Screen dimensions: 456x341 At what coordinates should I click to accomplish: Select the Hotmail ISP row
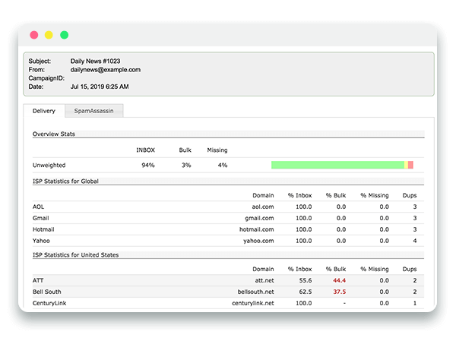pyautogui.click(x=43, y=229)
